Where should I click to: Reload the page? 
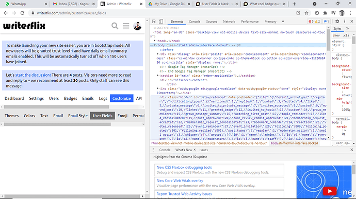(x=22, y=13)
